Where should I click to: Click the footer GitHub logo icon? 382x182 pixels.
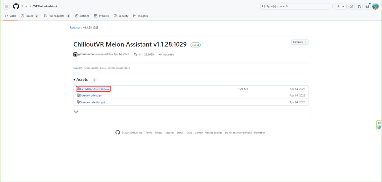118,133
